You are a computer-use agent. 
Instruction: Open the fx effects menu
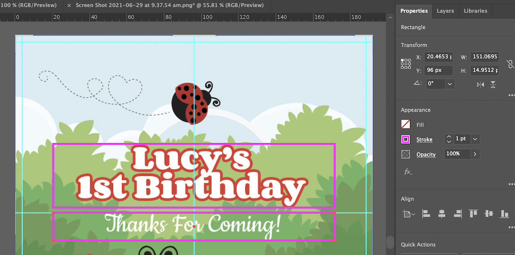coord(408,172)
